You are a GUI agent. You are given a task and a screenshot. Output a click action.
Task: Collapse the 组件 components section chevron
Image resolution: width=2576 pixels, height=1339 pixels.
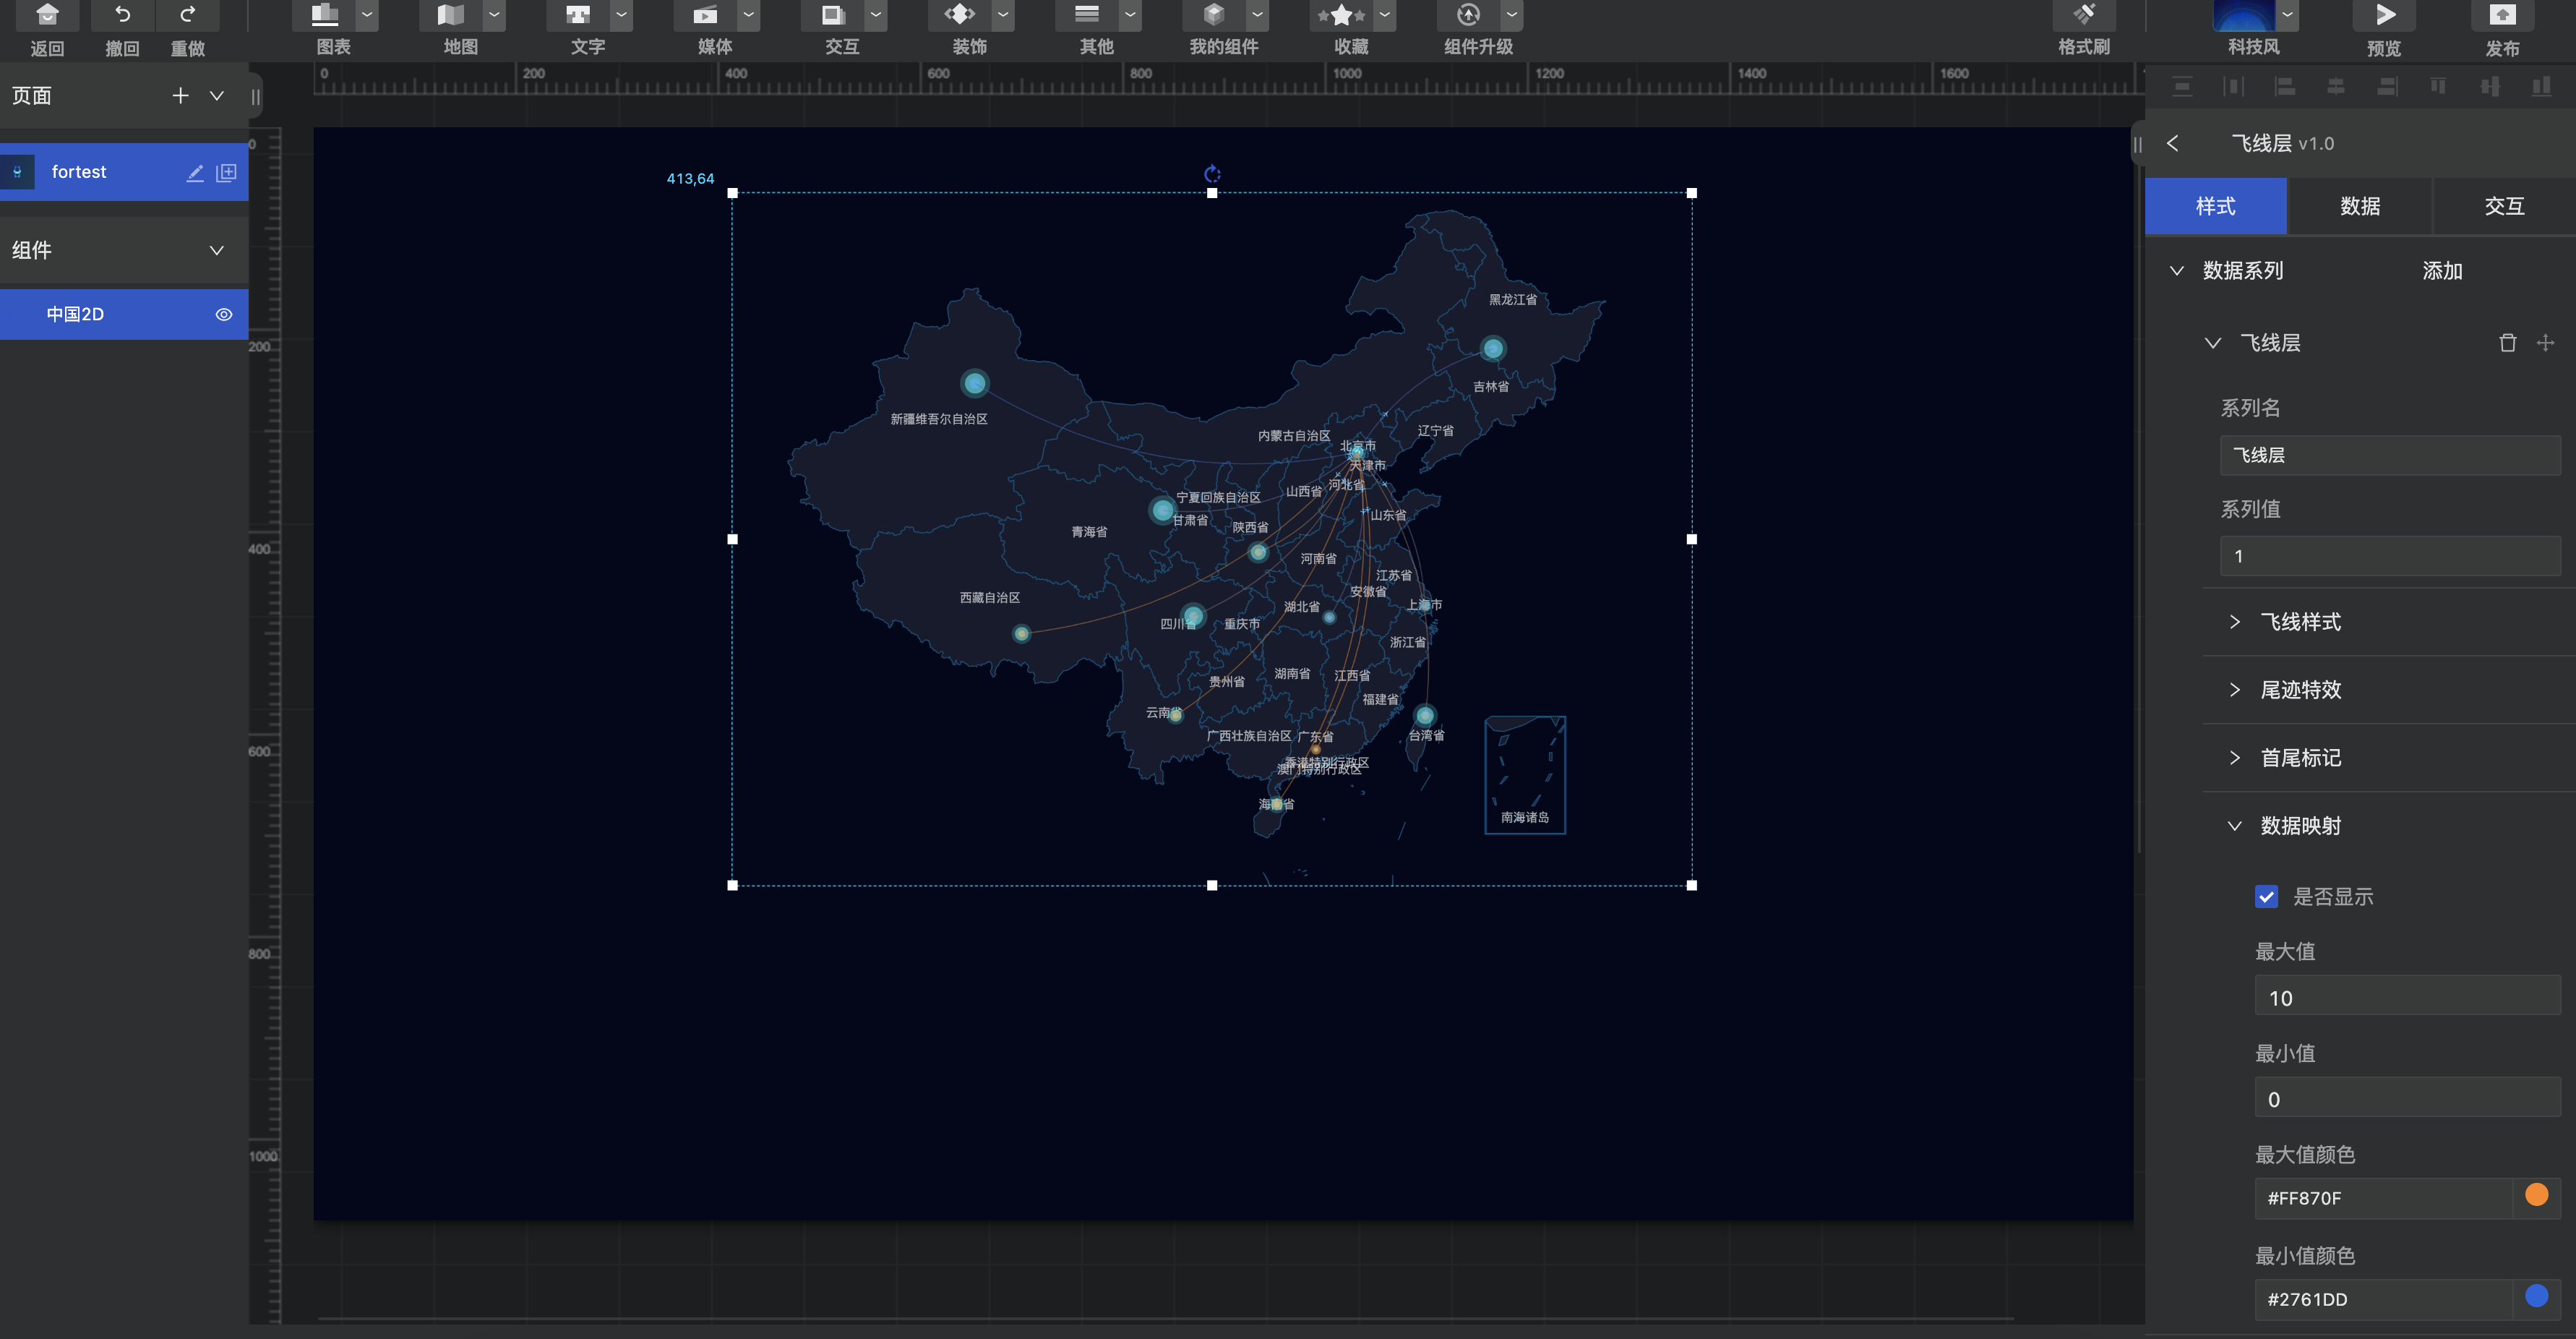[216, 250]
